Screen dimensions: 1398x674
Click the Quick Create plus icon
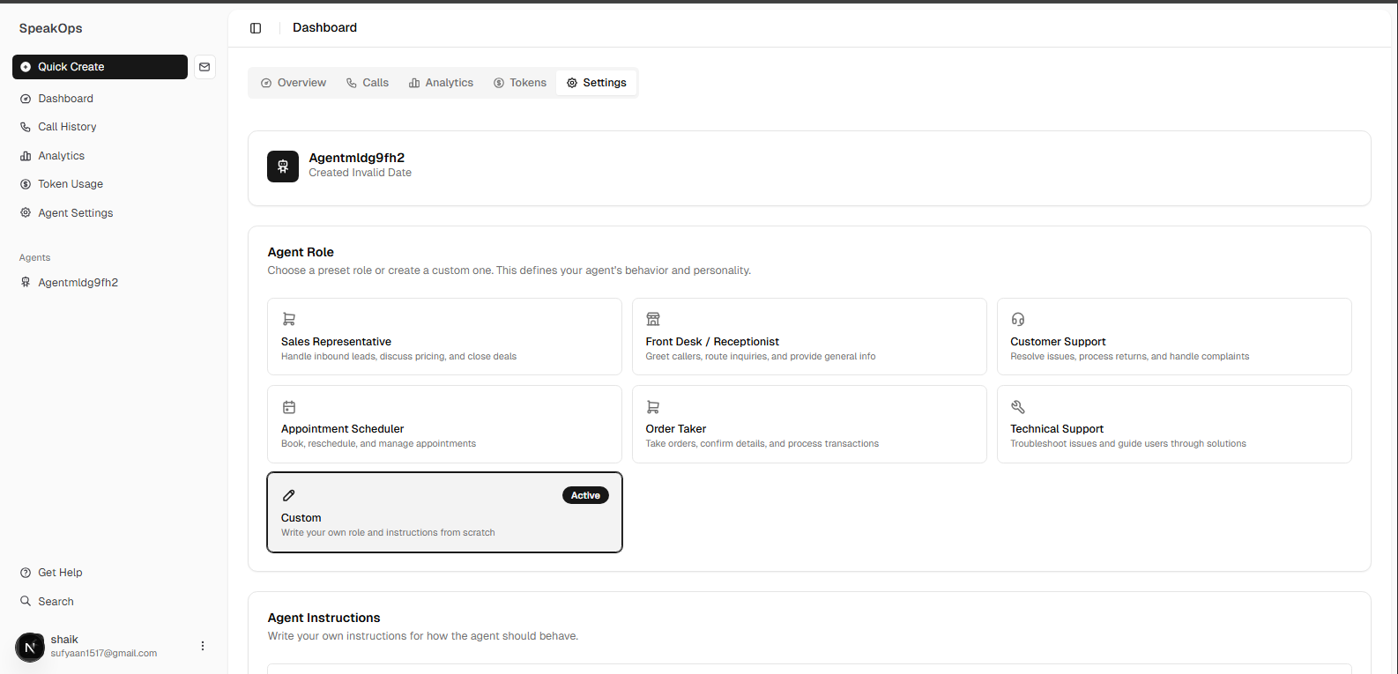[26, 67]
